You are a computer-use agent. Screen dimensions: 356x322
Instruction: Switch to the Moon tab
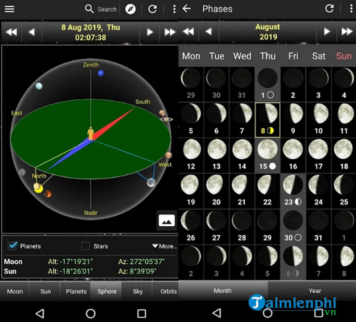15,291
